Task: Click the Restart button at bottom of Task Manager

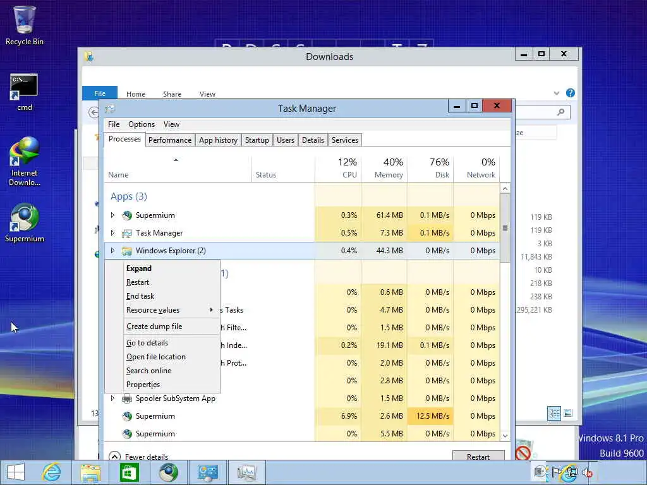Action: [x=478, y=456]
